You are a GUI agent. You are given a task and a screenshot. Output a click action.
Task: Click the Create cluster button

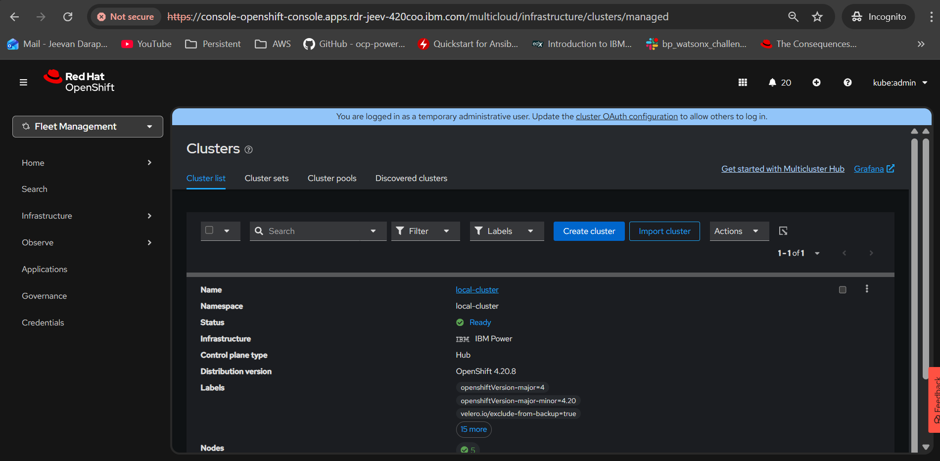coord(589,231)
